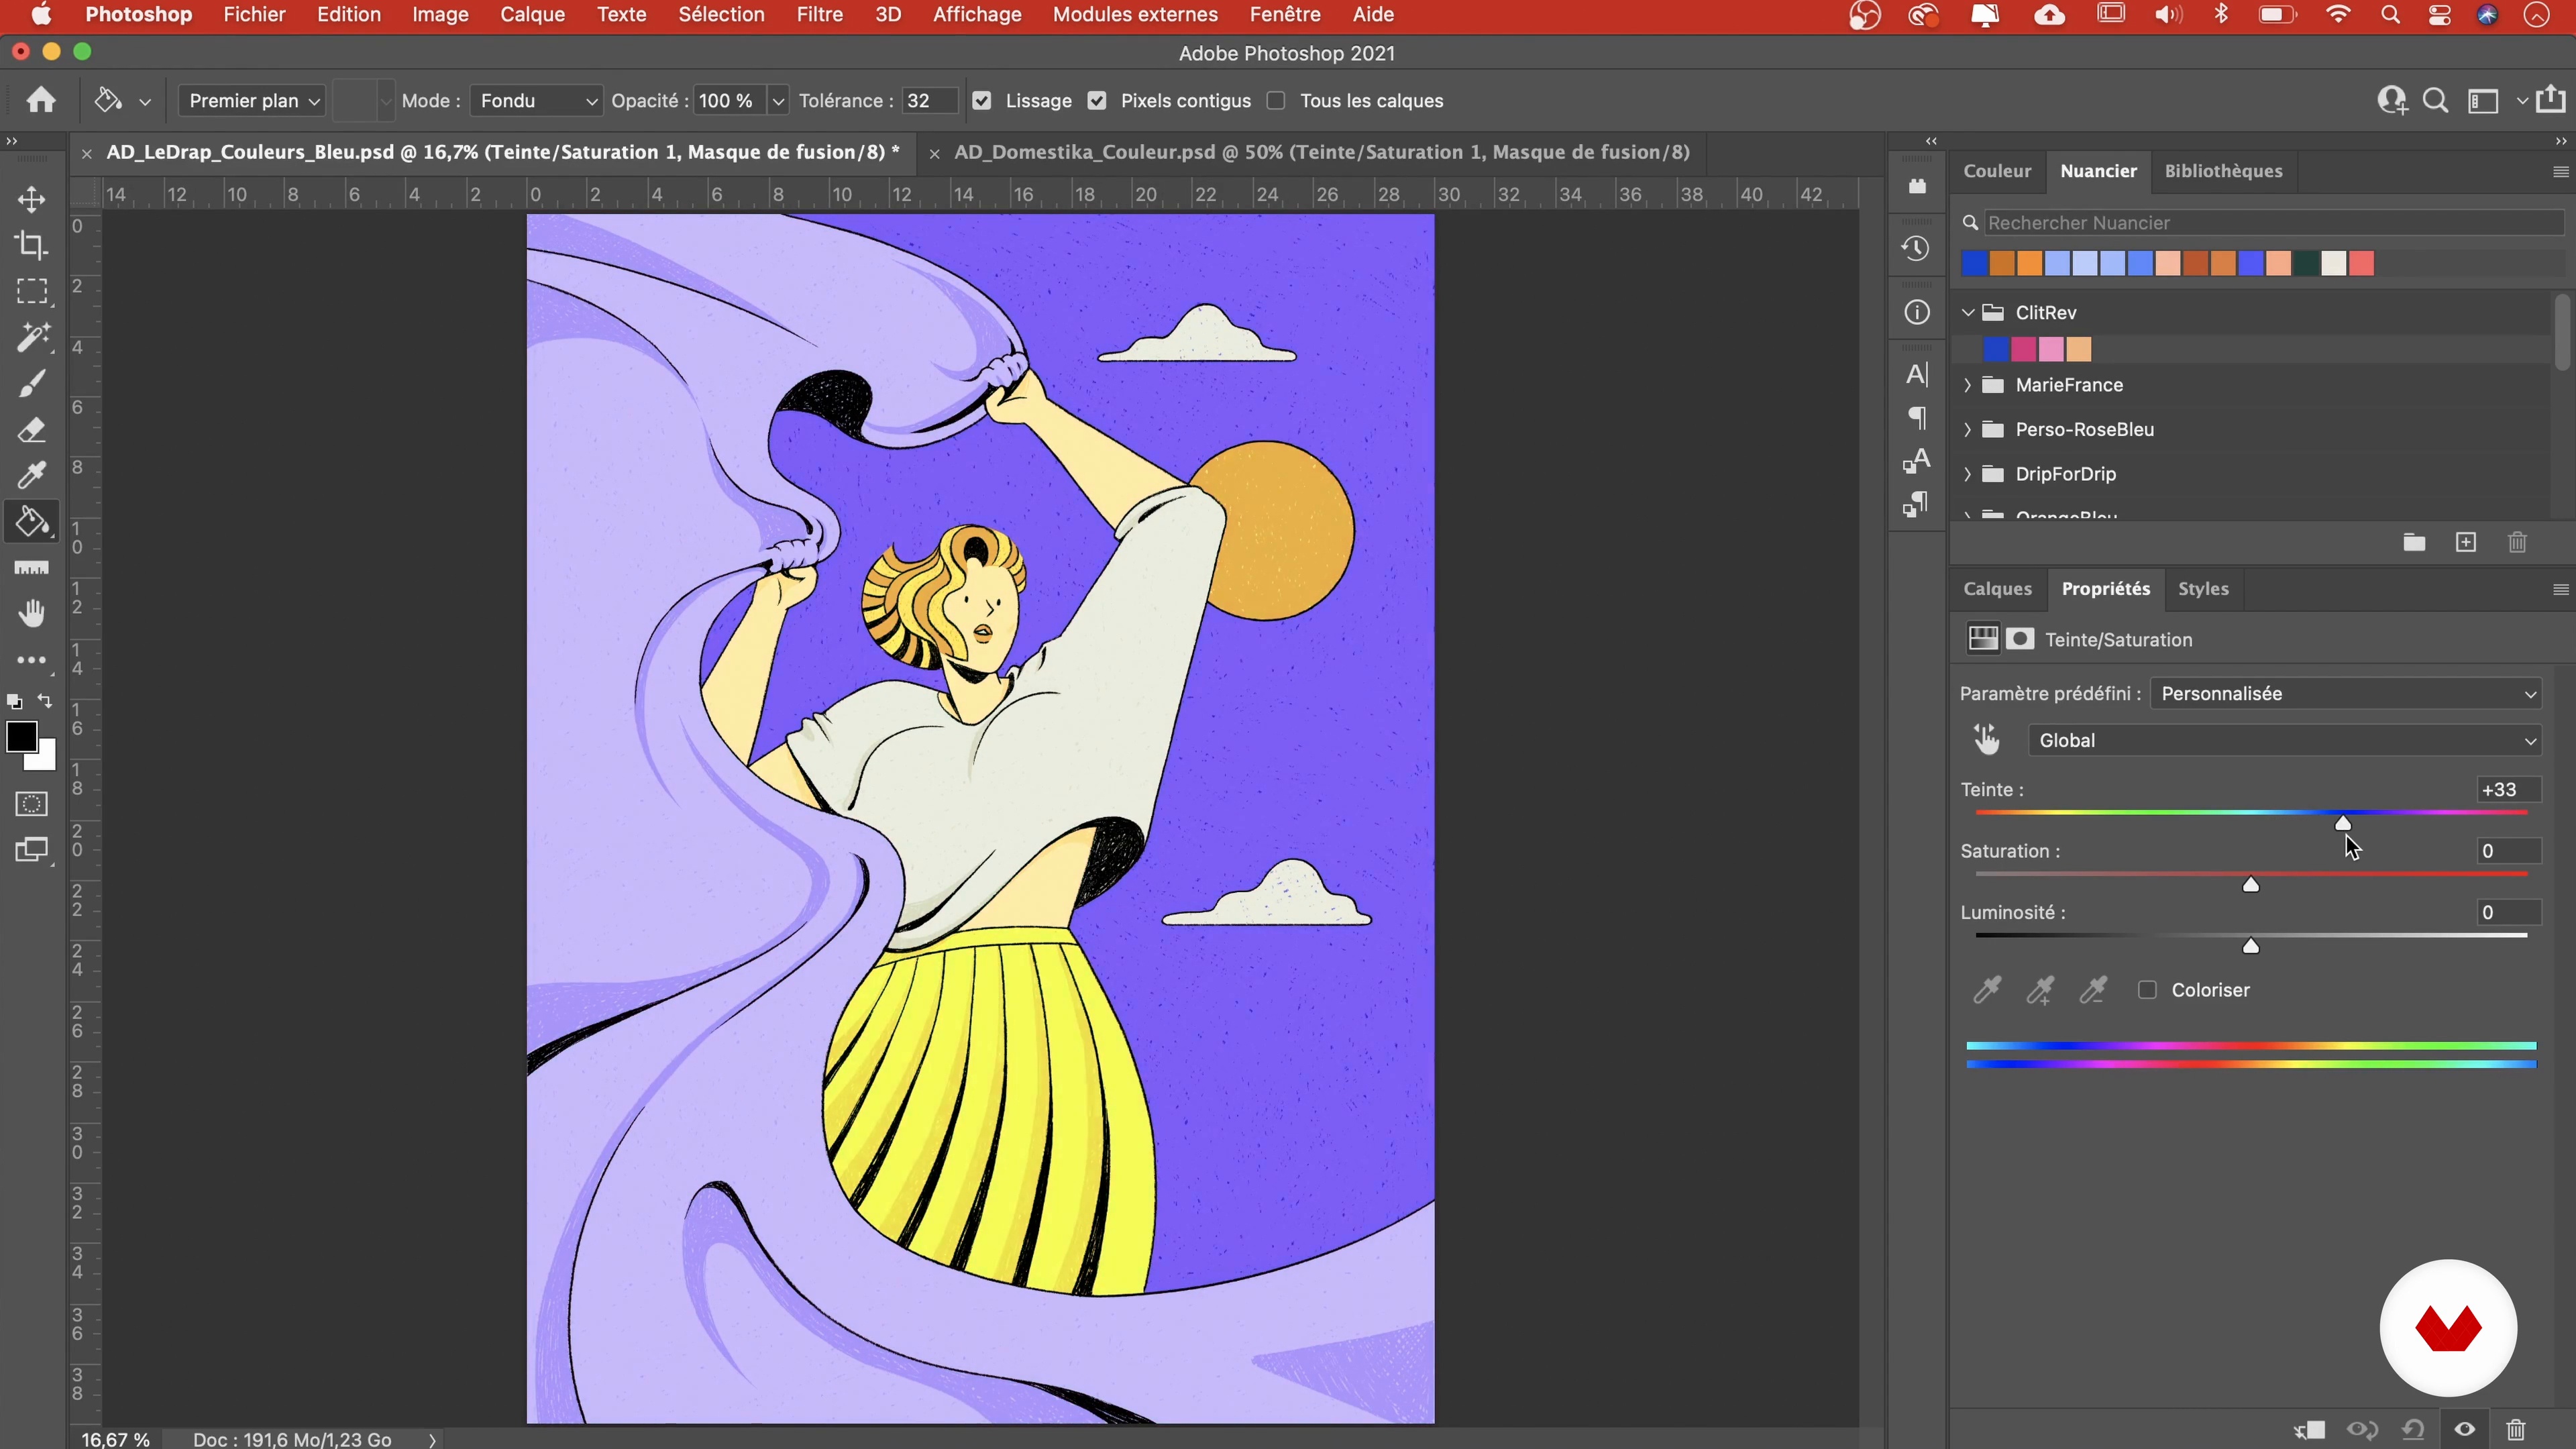Swap foreground and background colors

[46, 701]
